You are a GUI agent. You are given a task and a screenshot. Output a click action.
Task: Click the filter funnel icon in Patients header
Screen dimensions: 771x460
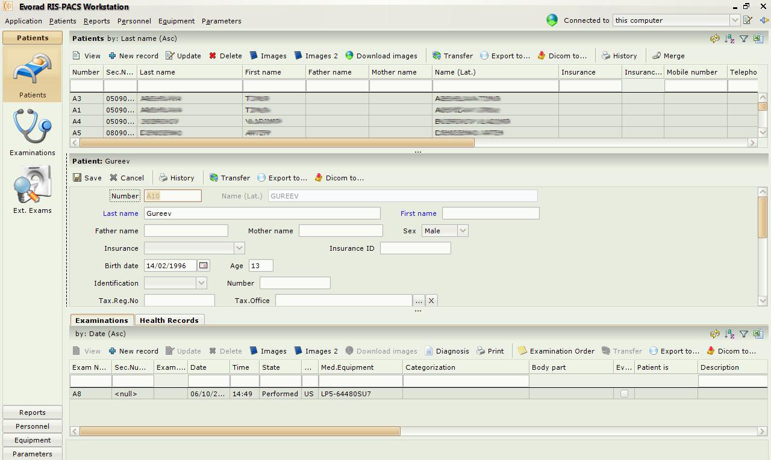point(744,39)
